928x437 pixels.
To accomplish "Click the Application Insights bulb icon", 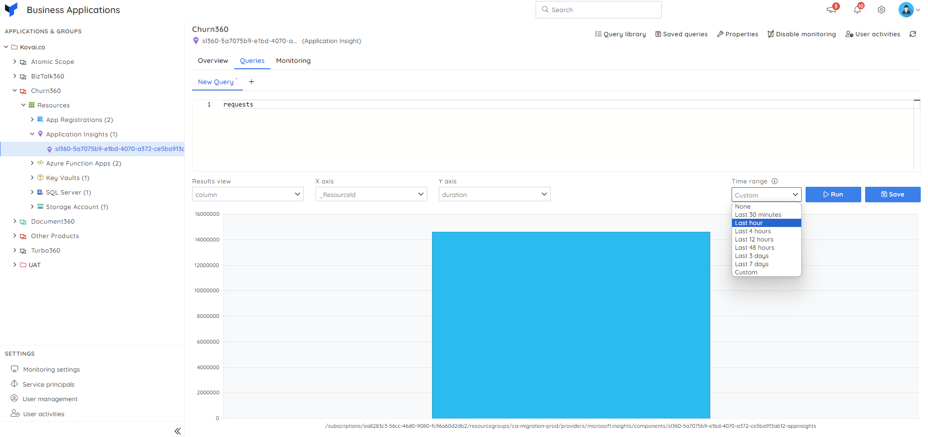I will click(40, 134).
